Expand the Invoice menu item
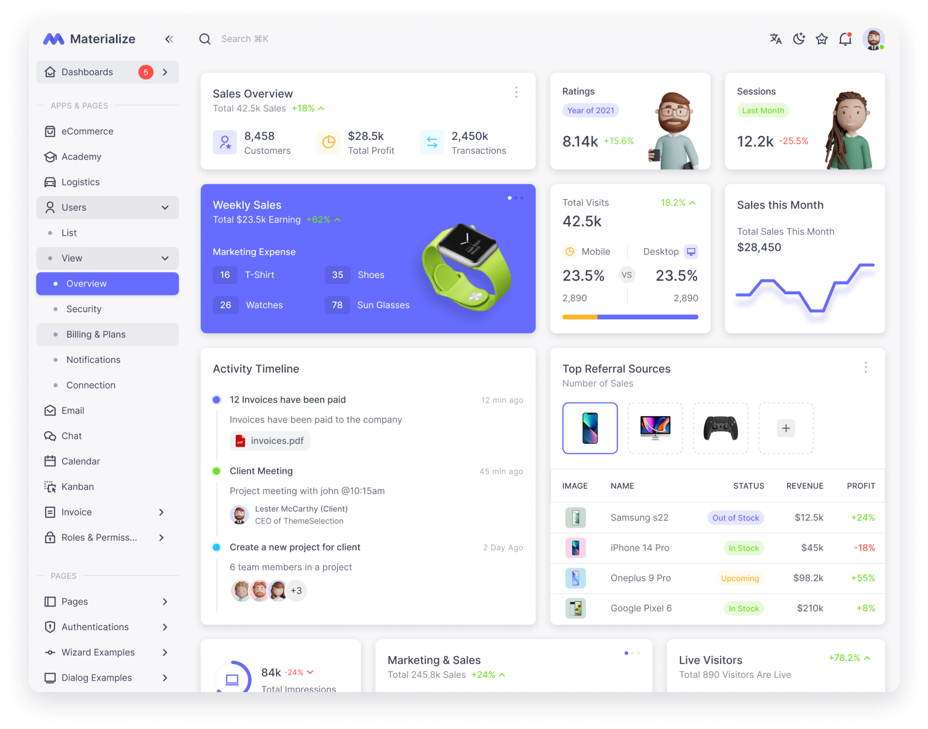Screen dimensions: 928x729 [161, 512]
